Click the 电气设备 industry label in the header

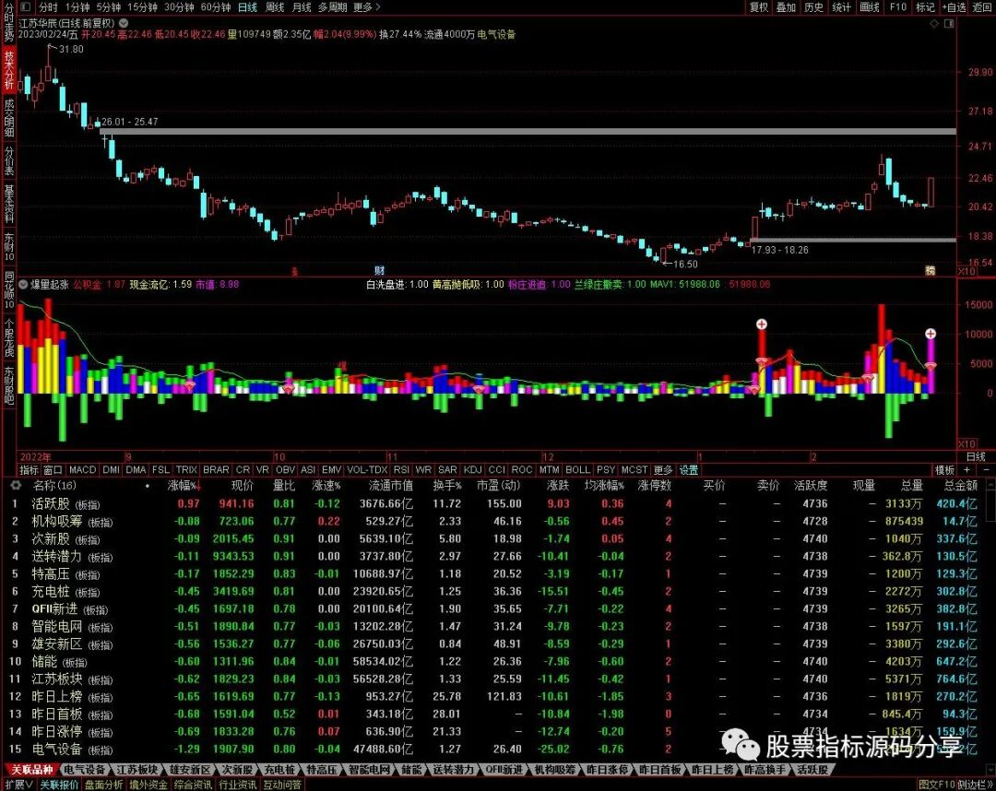coord(496,35)
